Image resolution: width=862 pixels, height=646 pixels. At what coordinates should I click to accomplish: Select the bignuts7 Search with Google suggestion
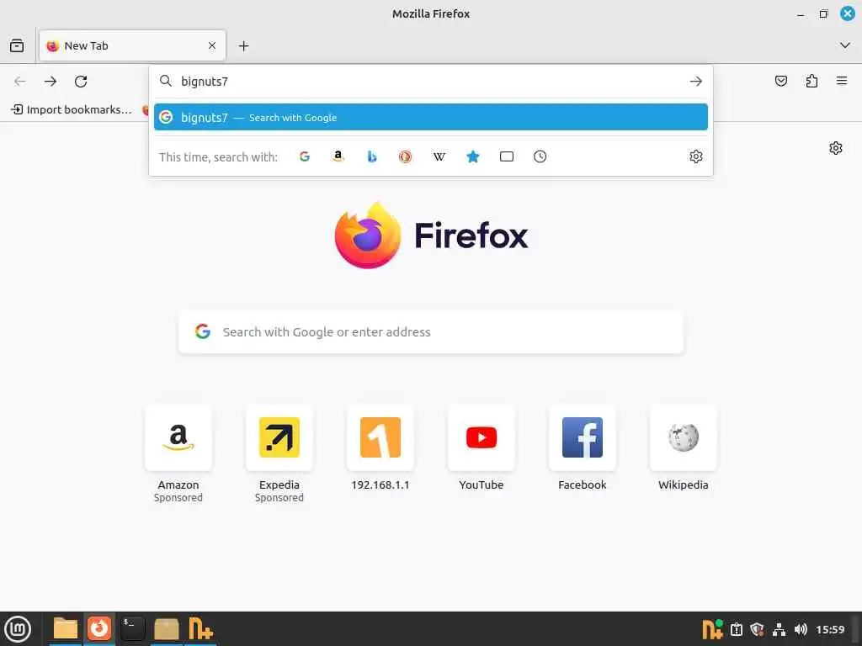tap(430, 117)
